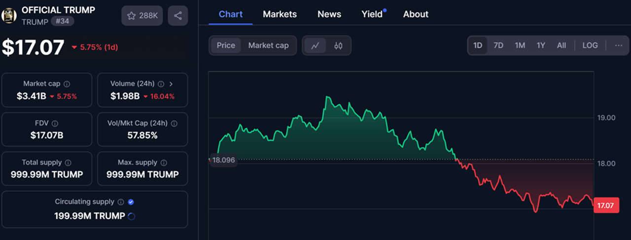Show FDV info icon

[55, 123]
